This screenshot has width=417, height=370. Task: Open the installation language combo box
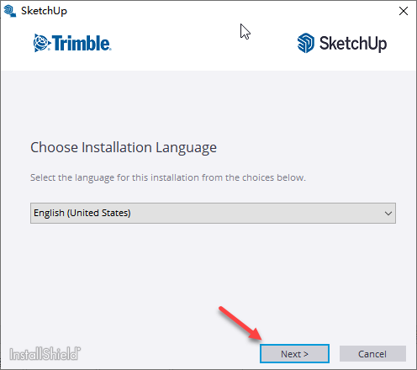point(213,213)
